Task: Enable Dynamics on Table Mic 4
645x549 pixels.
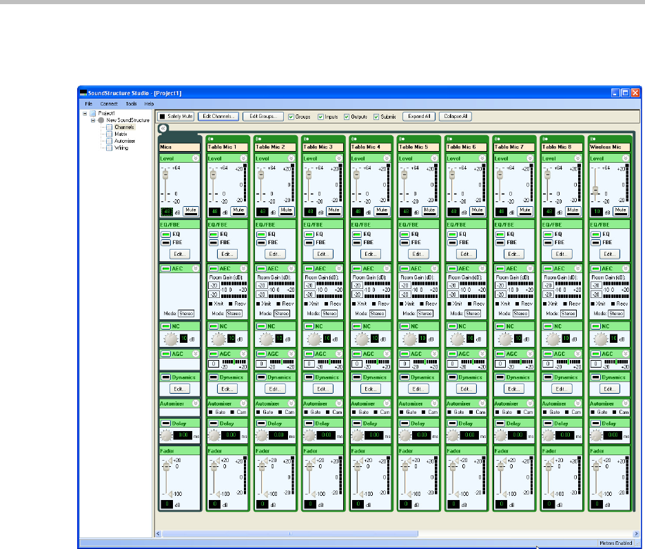Action: click(x=357, y=377)
